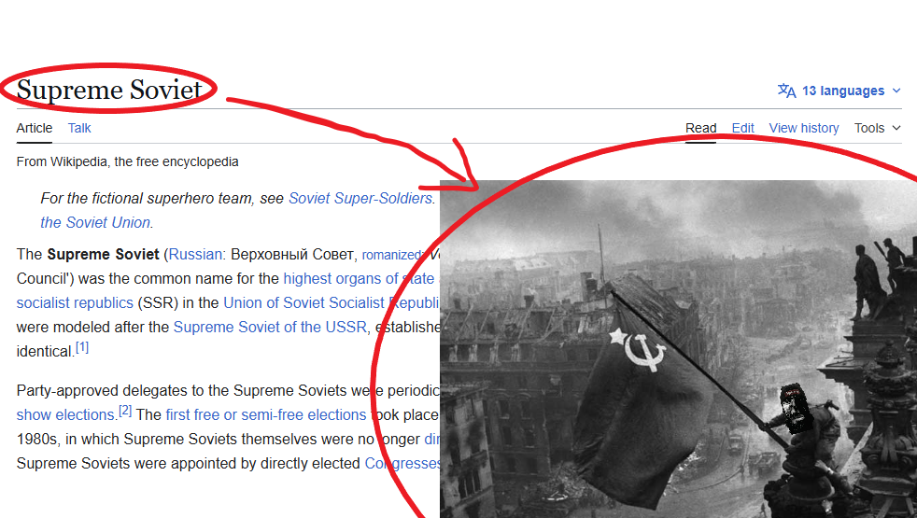Click citation reference [1]
This screenshot has height=518, width=917.
tap(82, 347)
